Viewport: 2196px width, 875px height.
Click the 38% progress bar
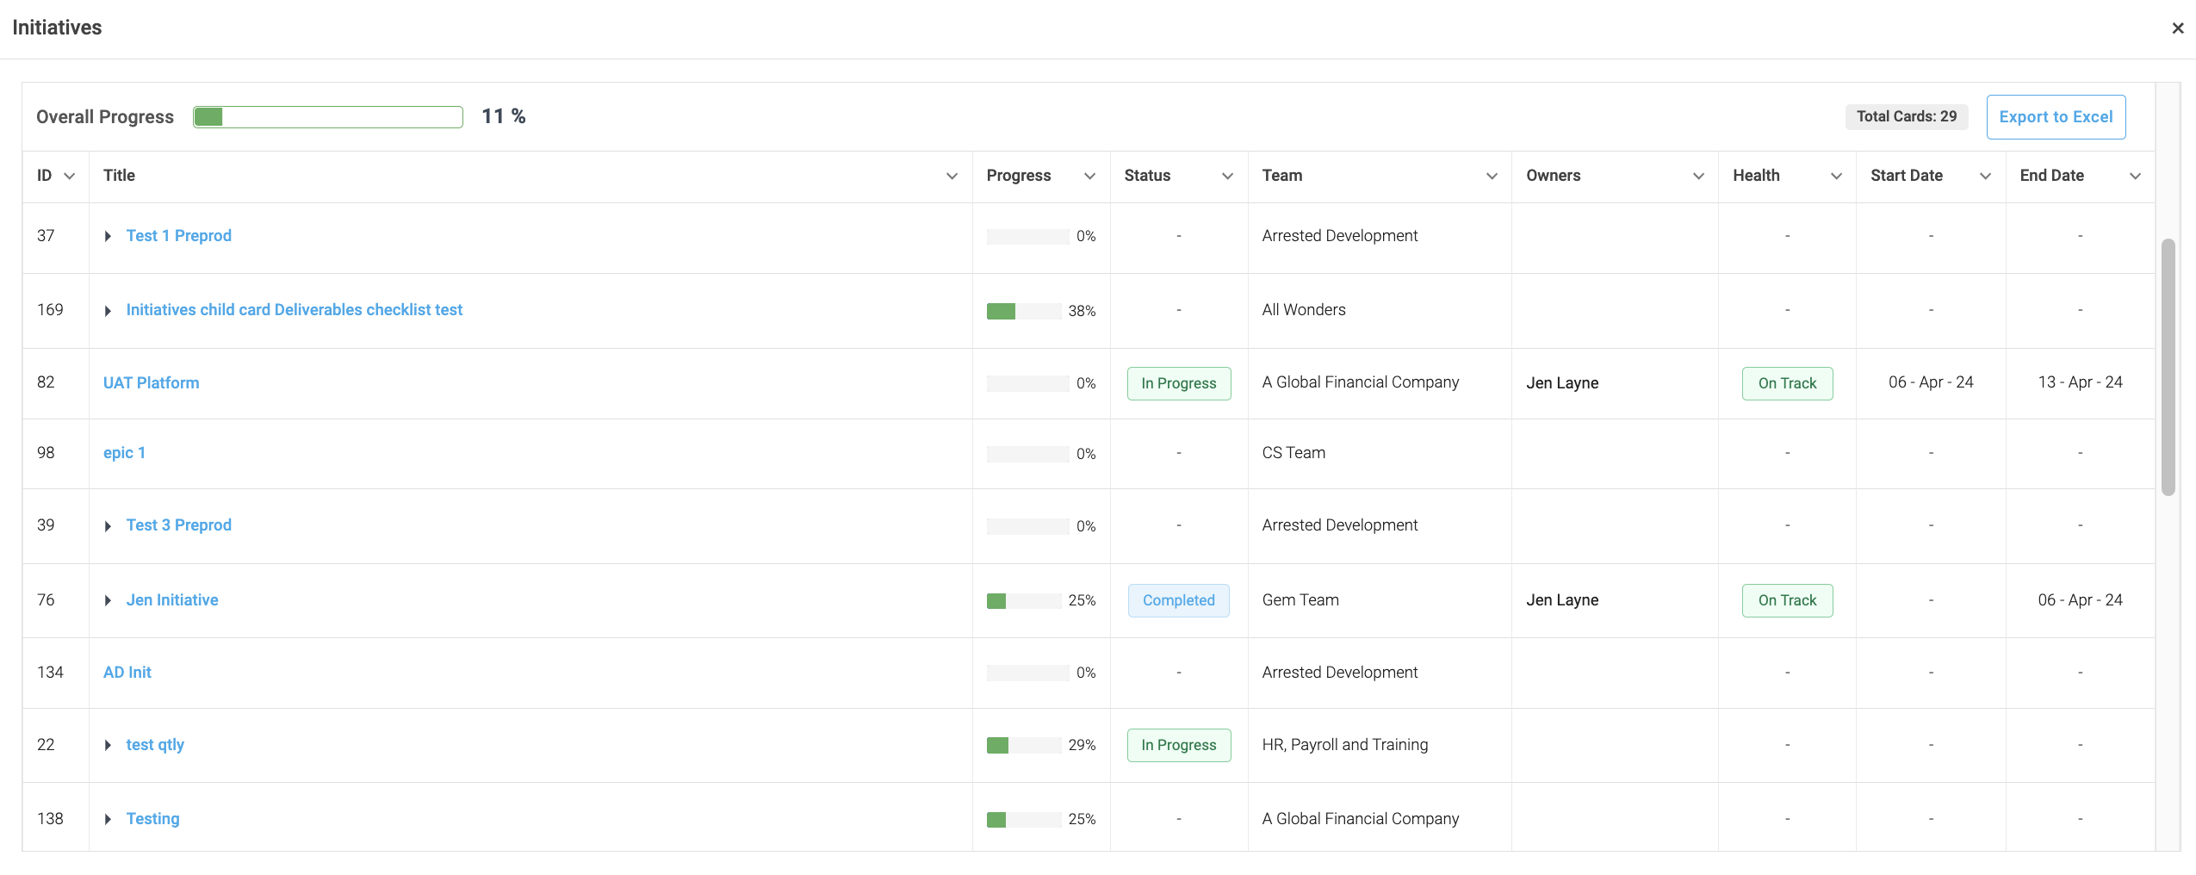(1024, 311)
